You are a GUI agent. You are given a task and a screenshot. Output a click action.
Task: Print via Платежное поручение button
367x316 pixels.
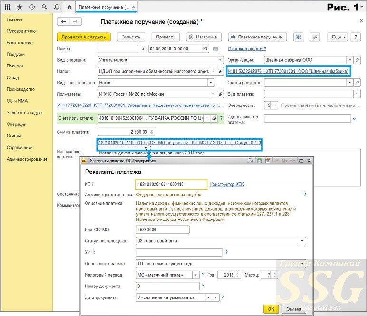[257, 37]
